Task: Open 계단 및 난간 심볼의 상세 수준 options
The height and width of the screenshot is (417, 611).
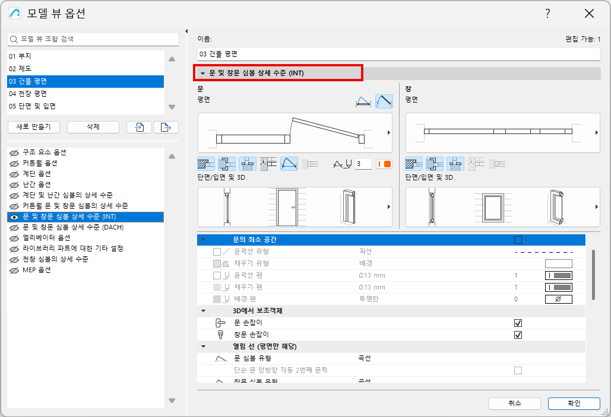Action: tap(86, 196)
